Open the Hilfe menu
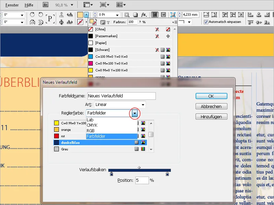The image size is (274, 205). point(29,5)
